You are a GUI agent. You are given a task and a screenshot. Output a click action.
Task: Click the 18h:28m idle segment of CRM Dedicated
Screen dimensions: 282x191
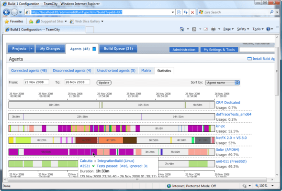(54, 105)
